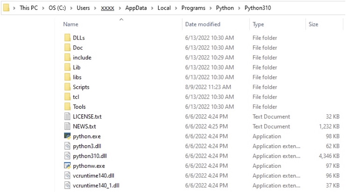Select the Tools folder icon

click(68, 107)
